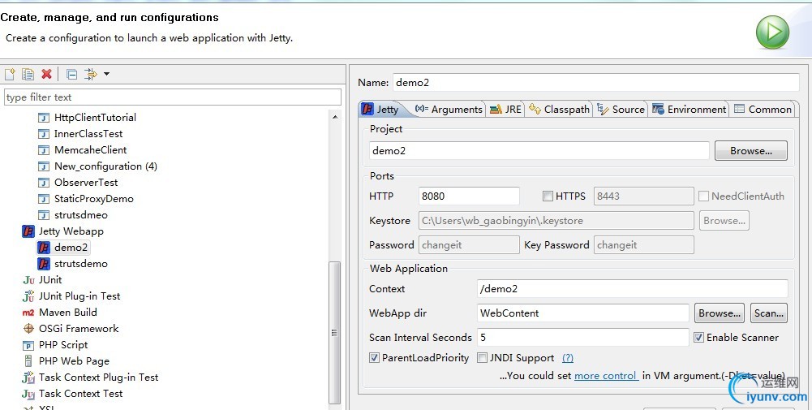Collapse all configurations in the tree

point(71,74)
